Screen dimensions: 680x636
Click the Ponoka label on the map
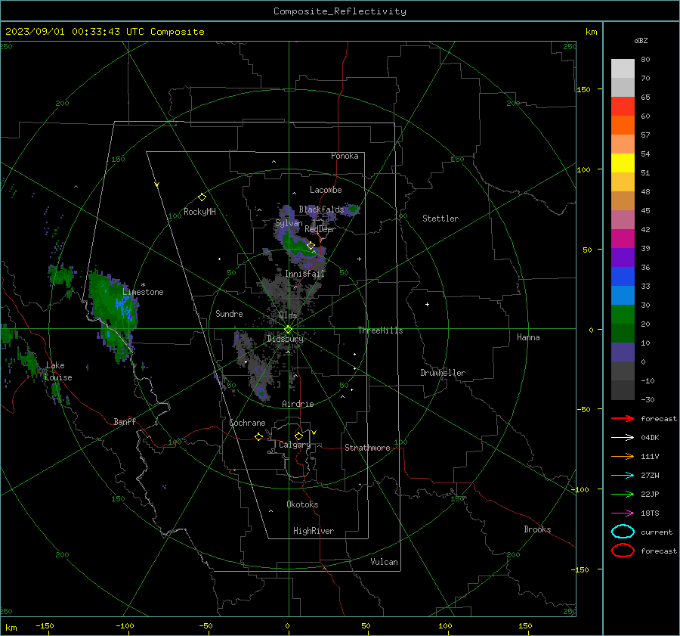345,156
